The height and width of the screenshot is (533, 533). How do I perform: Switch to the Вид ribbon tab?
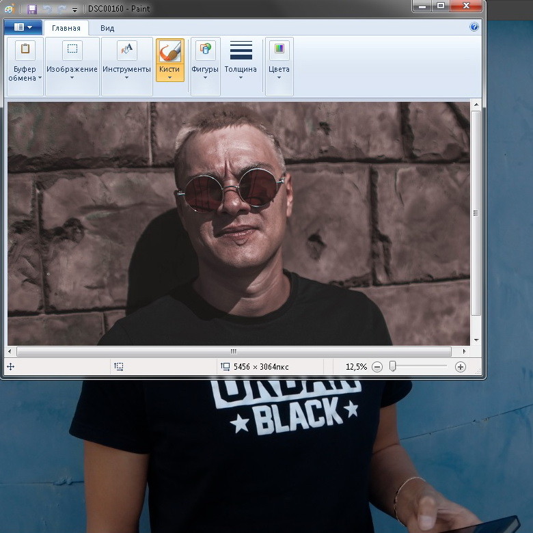pyautogui.click(x=107, y=28)
